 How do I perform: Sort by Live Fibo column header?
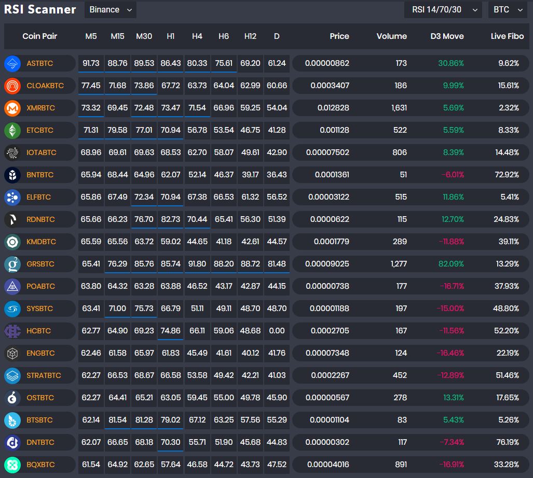507,36
